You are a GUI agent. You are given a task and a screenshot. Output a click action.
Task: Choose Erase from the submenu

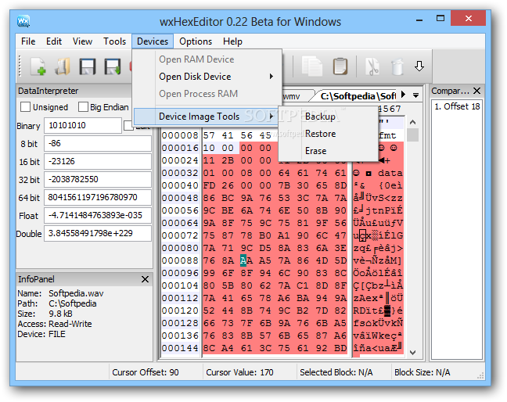point(328,151)
